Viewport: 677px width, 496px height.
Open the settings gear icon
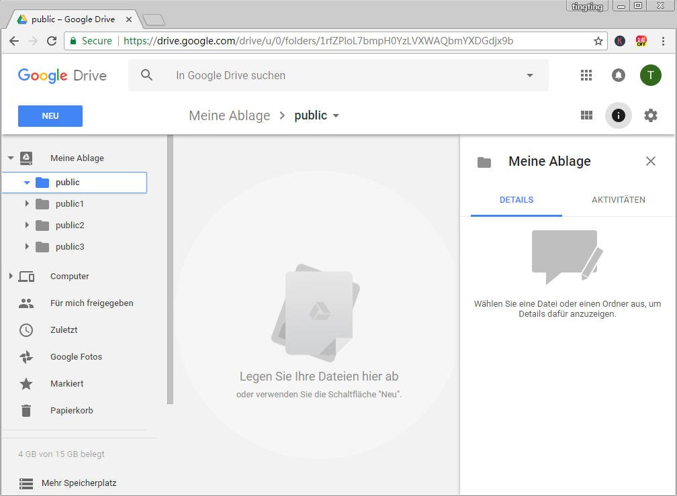650,115
